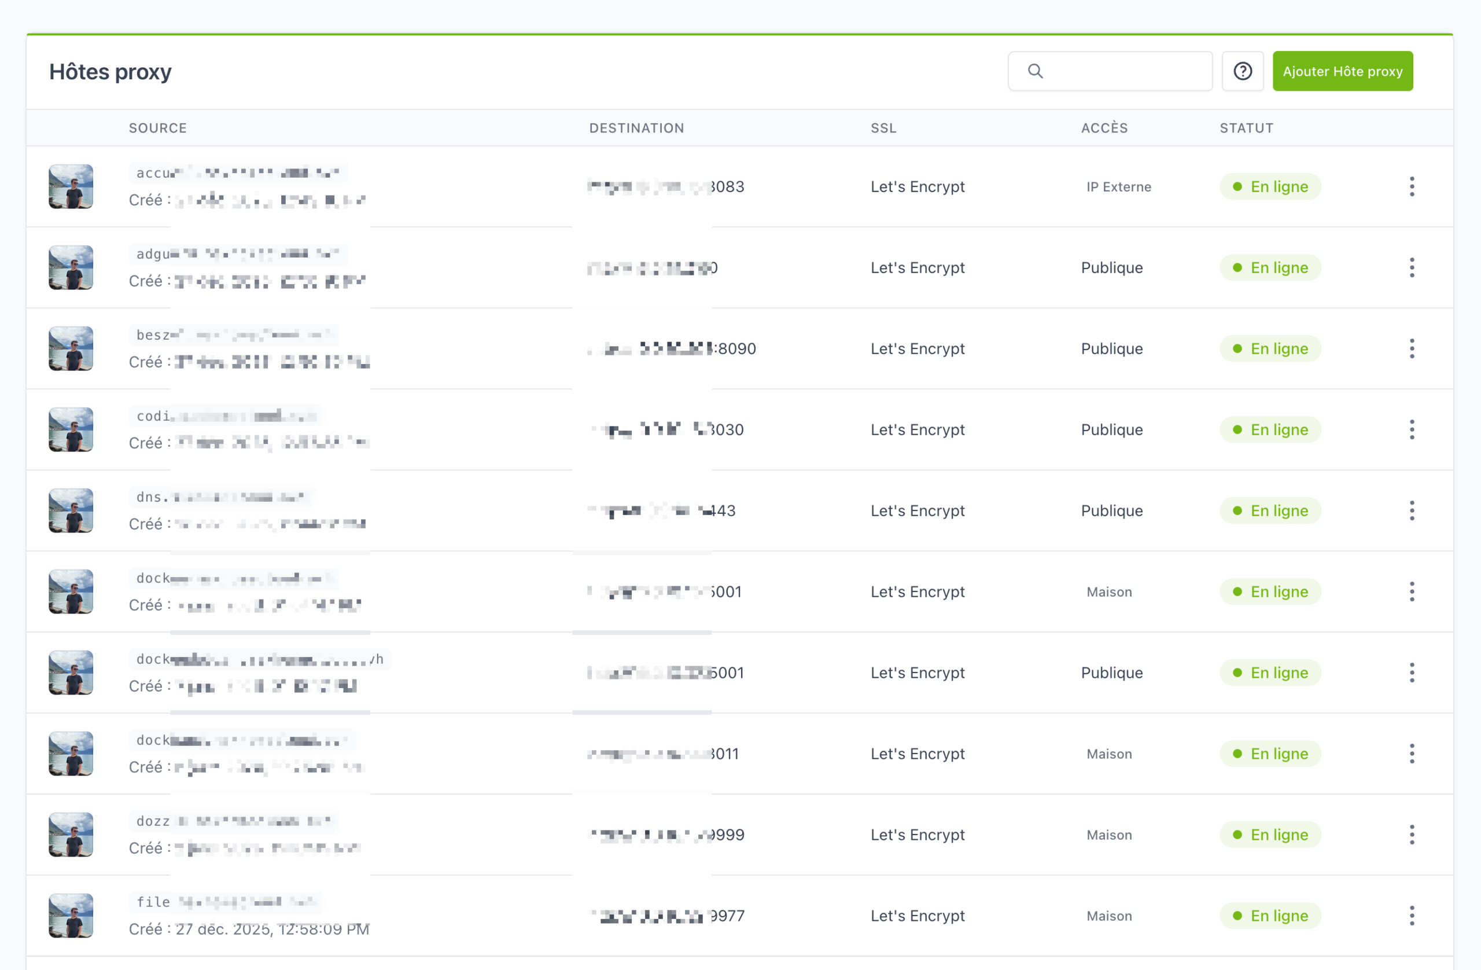Open the actions menu for the besz host
Image resolution: width=1481 pixels, height=970 pixels.
(x=1412, y=348)
